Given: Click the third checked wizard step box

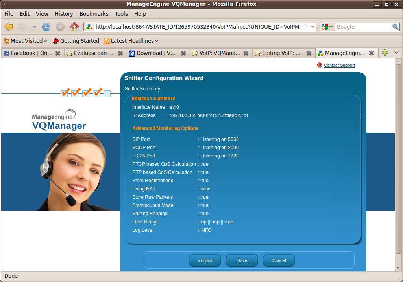Looking at the screenshot, I should [x=86, y=93].
